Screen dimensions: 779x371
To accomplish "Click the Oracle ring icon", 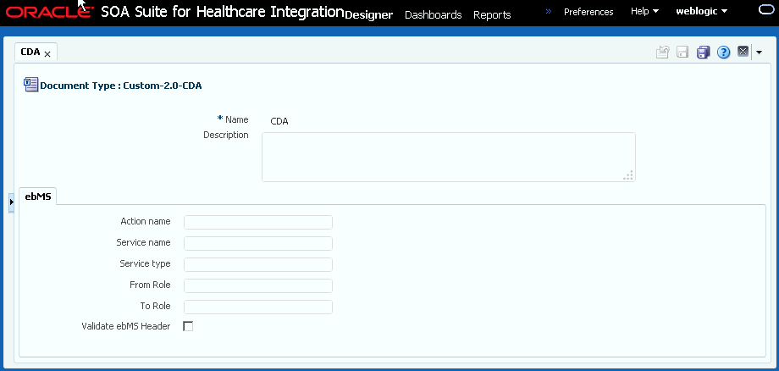I will (x=768, y=10).
